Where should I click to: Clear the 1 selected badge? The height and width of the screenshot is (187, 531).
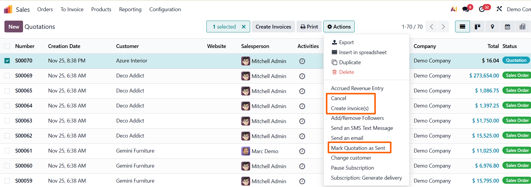244,27
